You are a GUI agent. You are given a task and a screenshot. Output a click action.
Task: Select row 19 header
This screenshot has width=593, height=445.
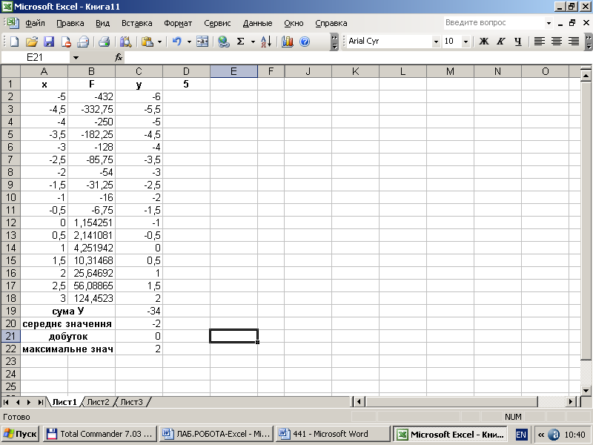pyautogui.click(x=10, y=311)
